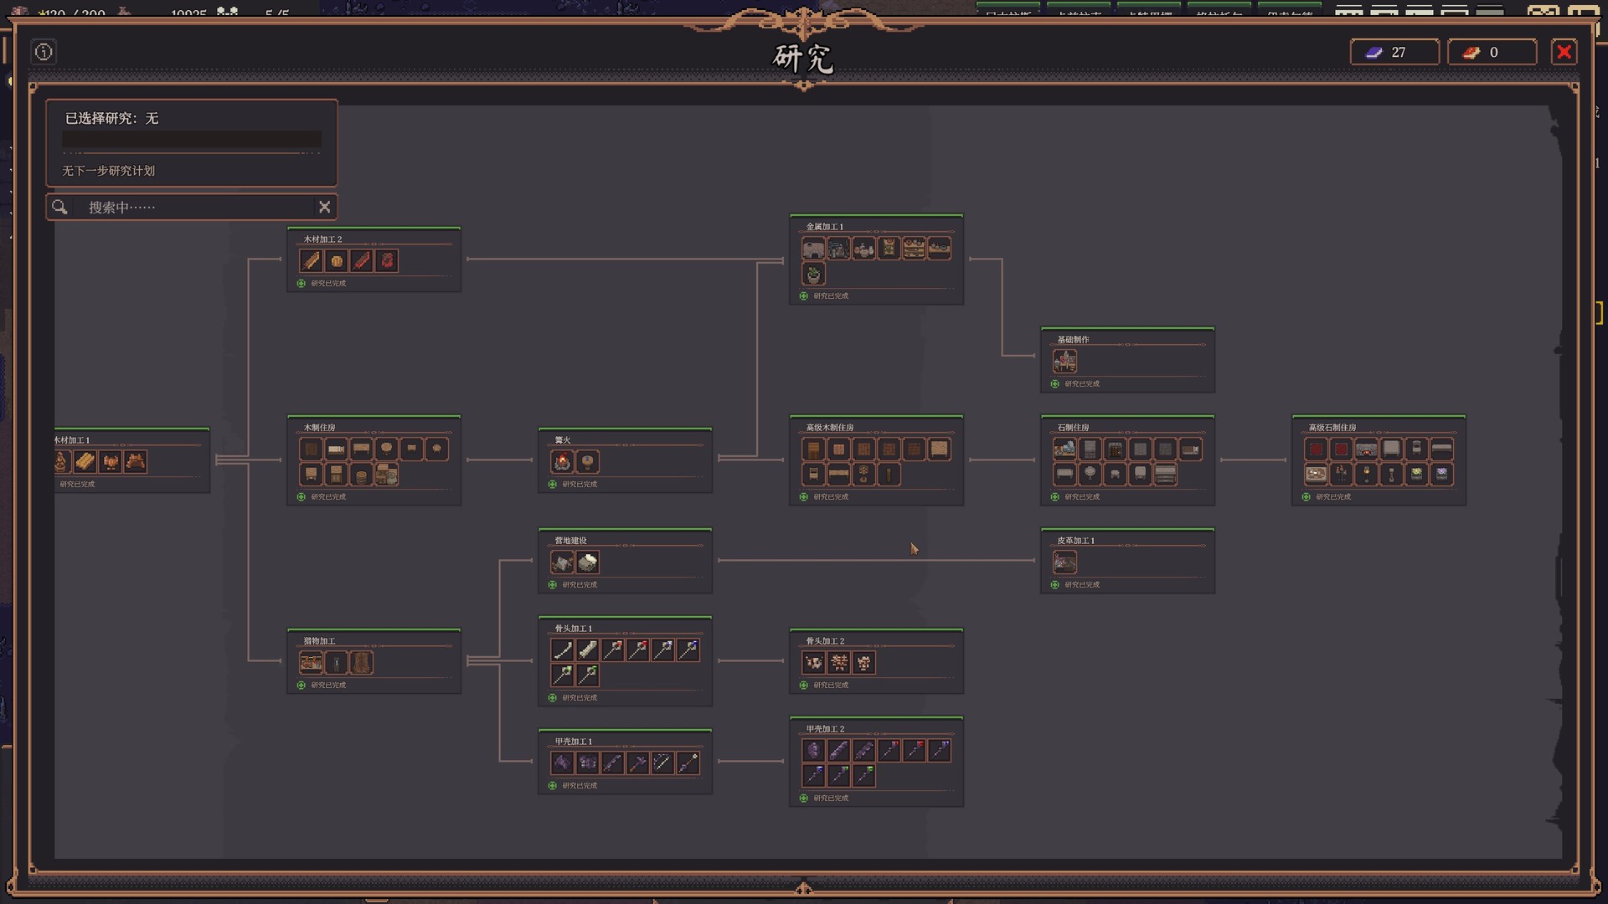Click the info icon beside the 研究 title
Viewport: 1608px width, 904px height.
coord(44,52)
